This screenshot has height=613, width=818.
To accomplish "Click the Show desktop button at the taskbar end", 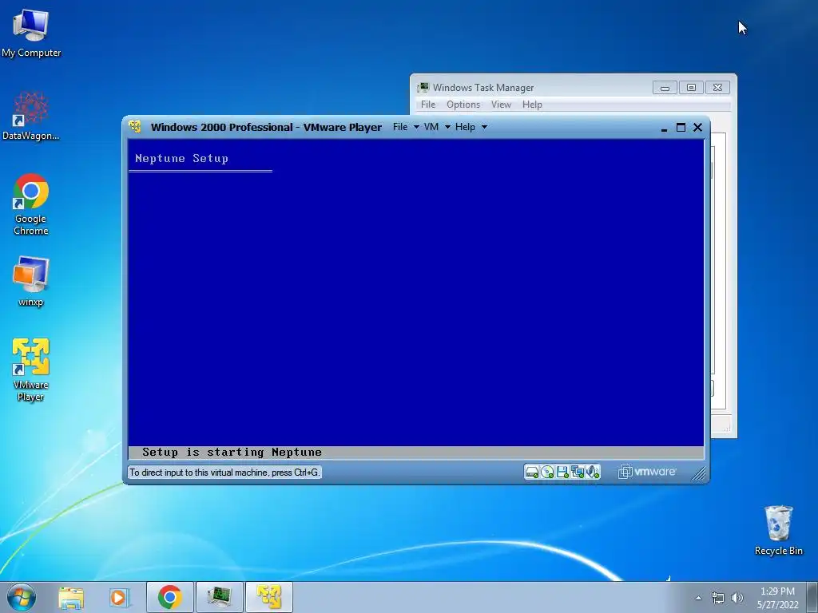I will click(812, 597).
